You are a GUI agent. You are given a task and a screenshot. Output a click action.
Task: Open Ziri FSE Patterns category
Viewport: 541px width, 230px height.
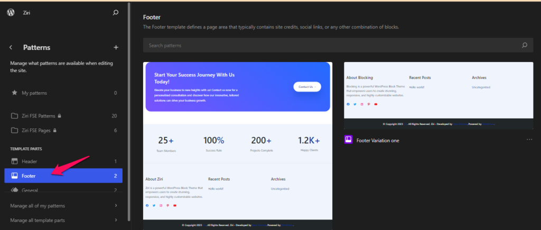(63, 116)
